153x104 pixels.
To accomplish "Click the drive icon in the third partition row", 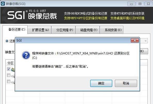I will tap(13, 82).
